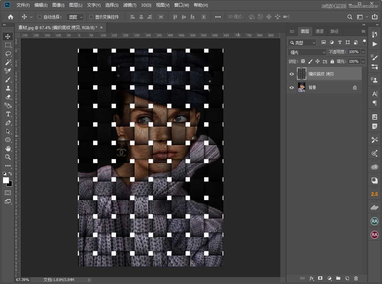Expand the 不透明度 percentage dropdown
The height and width of the screenshot is (284, 382).
[363, 52]
